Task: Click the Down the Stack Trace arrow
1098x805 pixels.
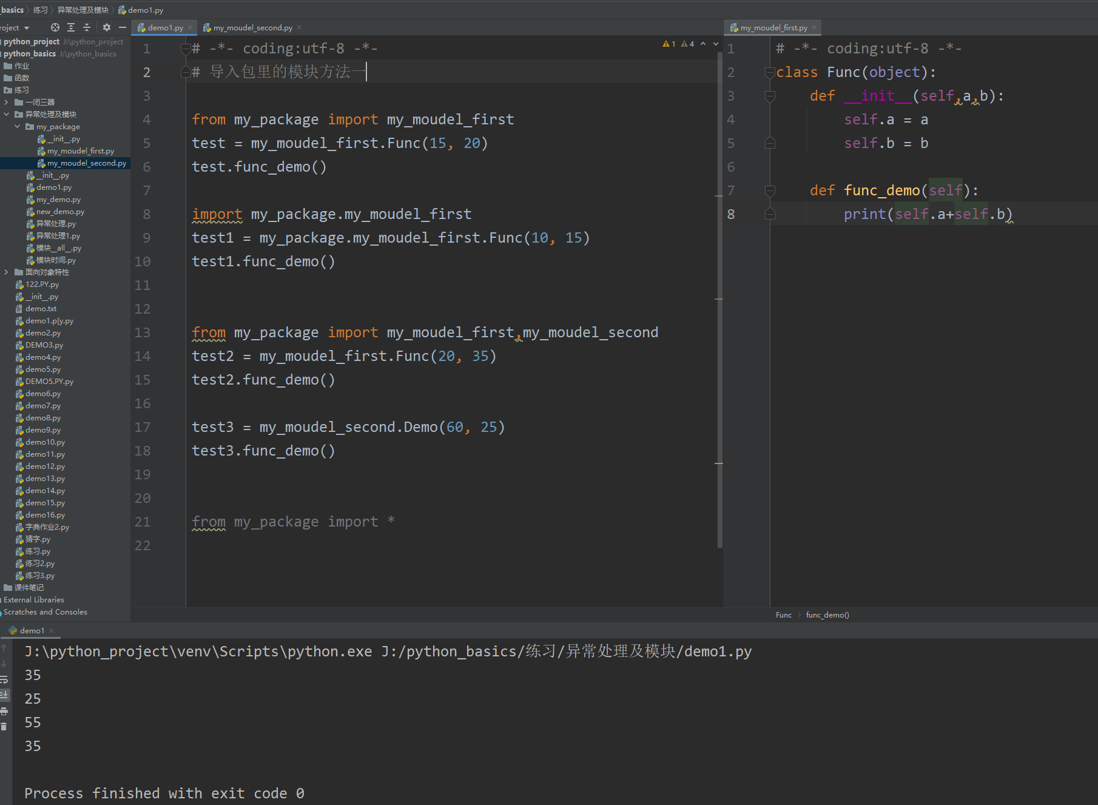Action: click(x=4, y=664)
